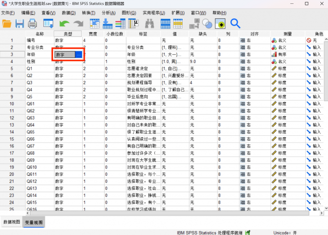
Task: Open the 编辑 menu
Action: coord(28,13)
